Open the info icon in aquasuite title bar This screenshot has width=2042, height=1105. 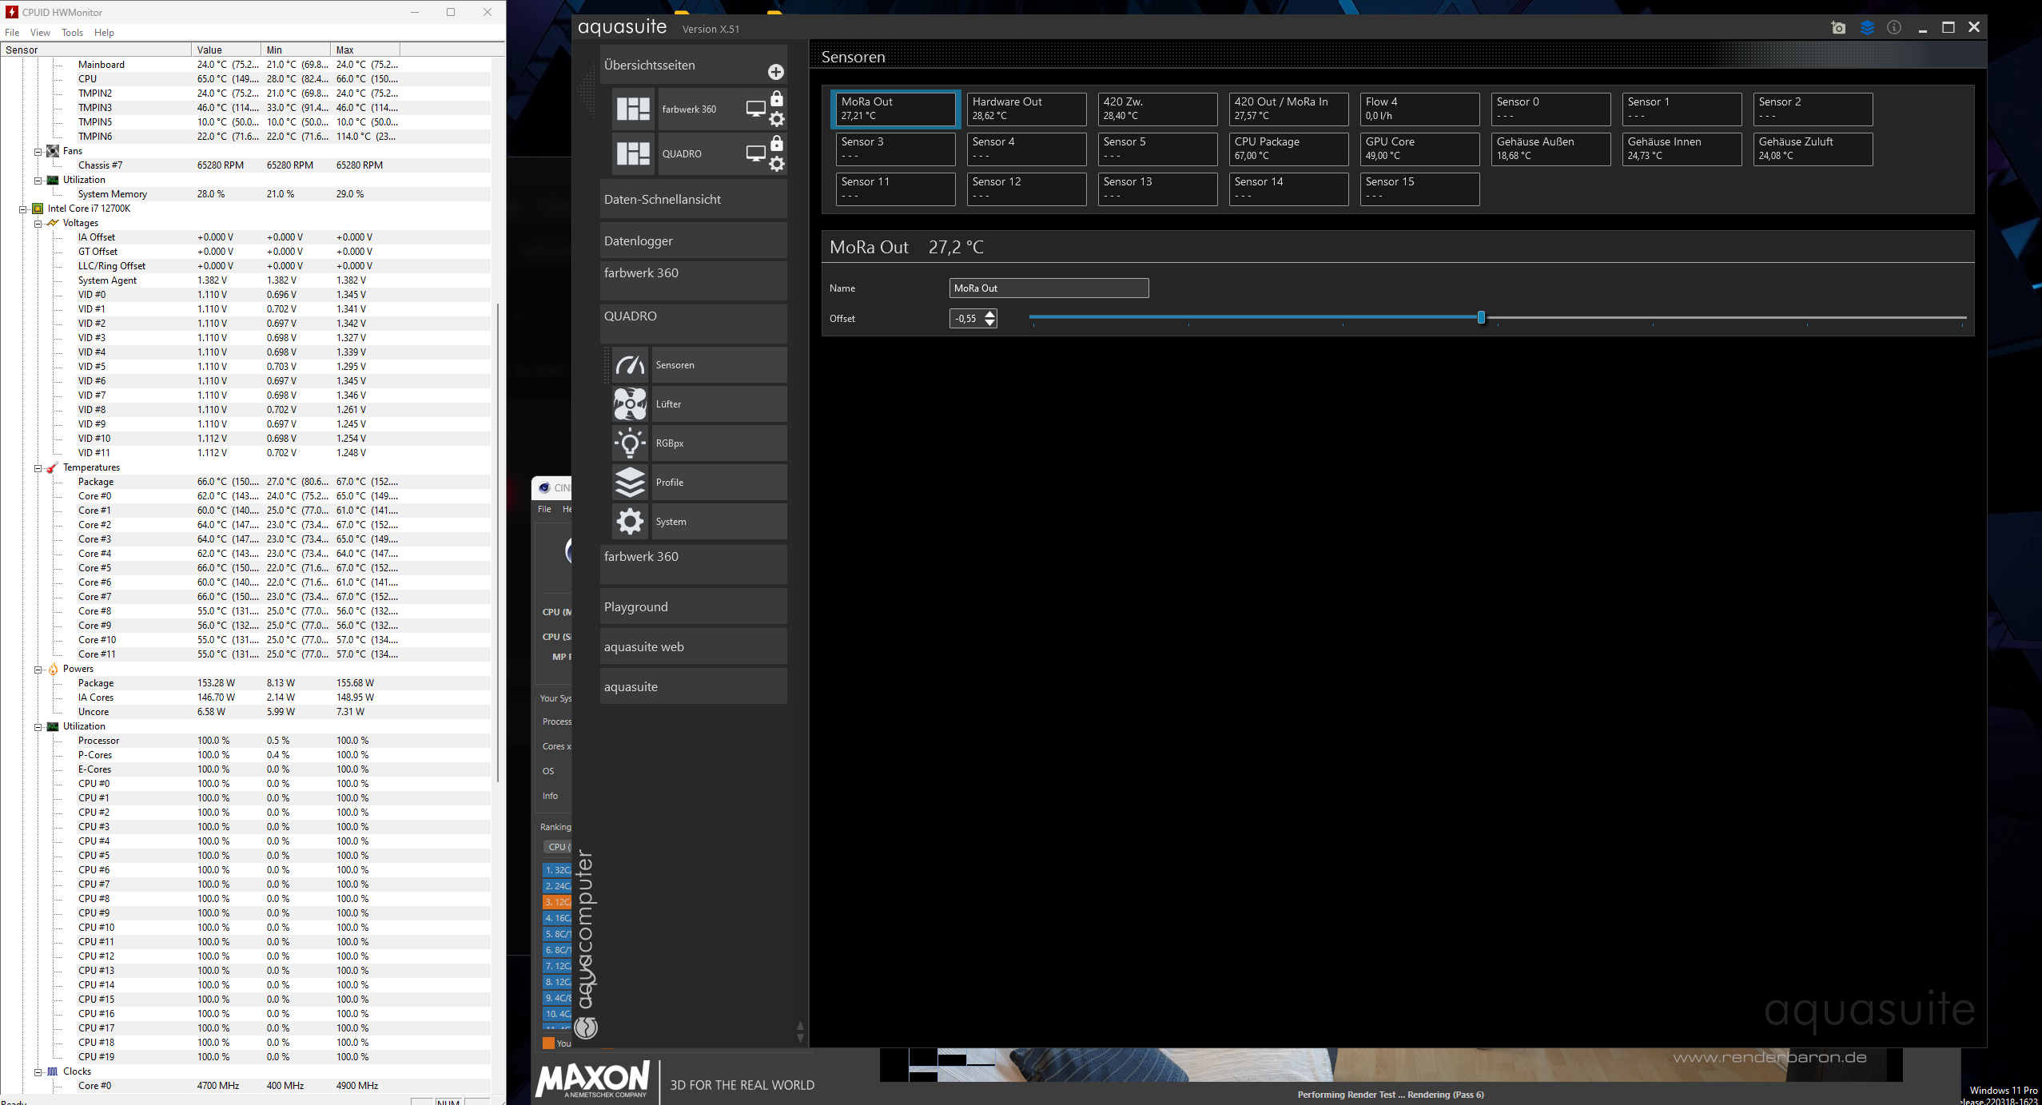click(x=1894, y=28)
